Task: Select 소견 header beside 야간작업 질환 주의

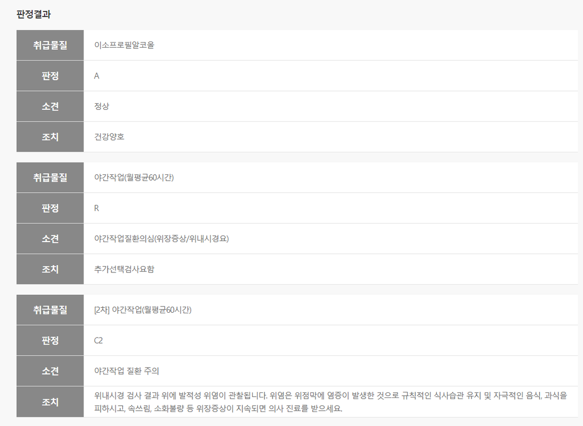Action: (x=50, y=371)
